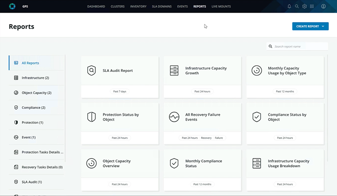This screenshot has width=337, height=196.
Task: Click Recovery Tasks Details (0) category label
Action: pos(42,167)
